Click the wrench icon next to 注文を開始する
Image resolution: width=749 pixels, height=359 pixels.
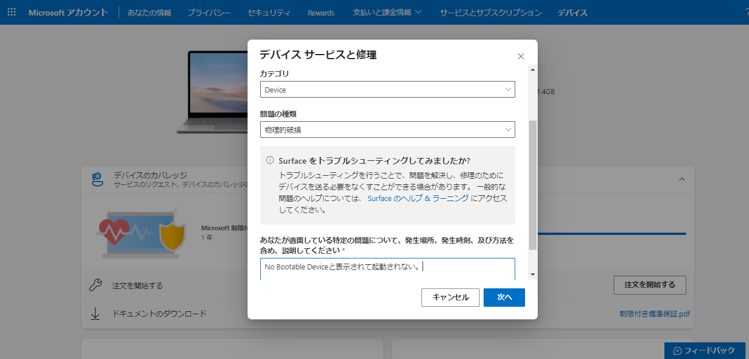pyautogui.click(x=96, y=285)
